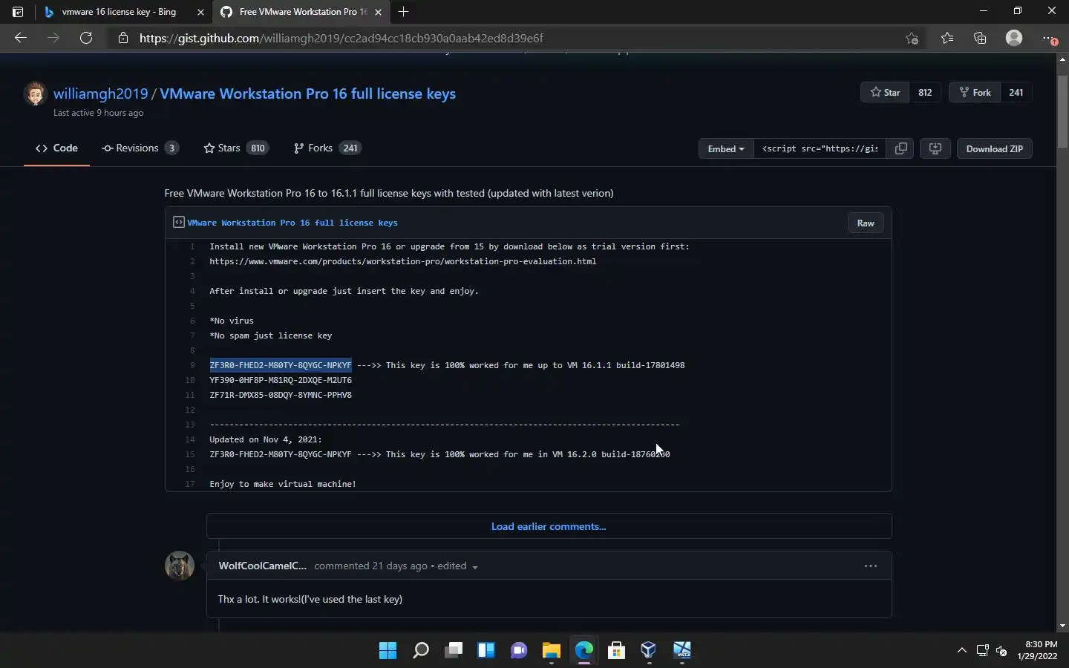The image size is (1069, 668).
Task: Expand the Embed dropdown
Action: pos(726,148)
